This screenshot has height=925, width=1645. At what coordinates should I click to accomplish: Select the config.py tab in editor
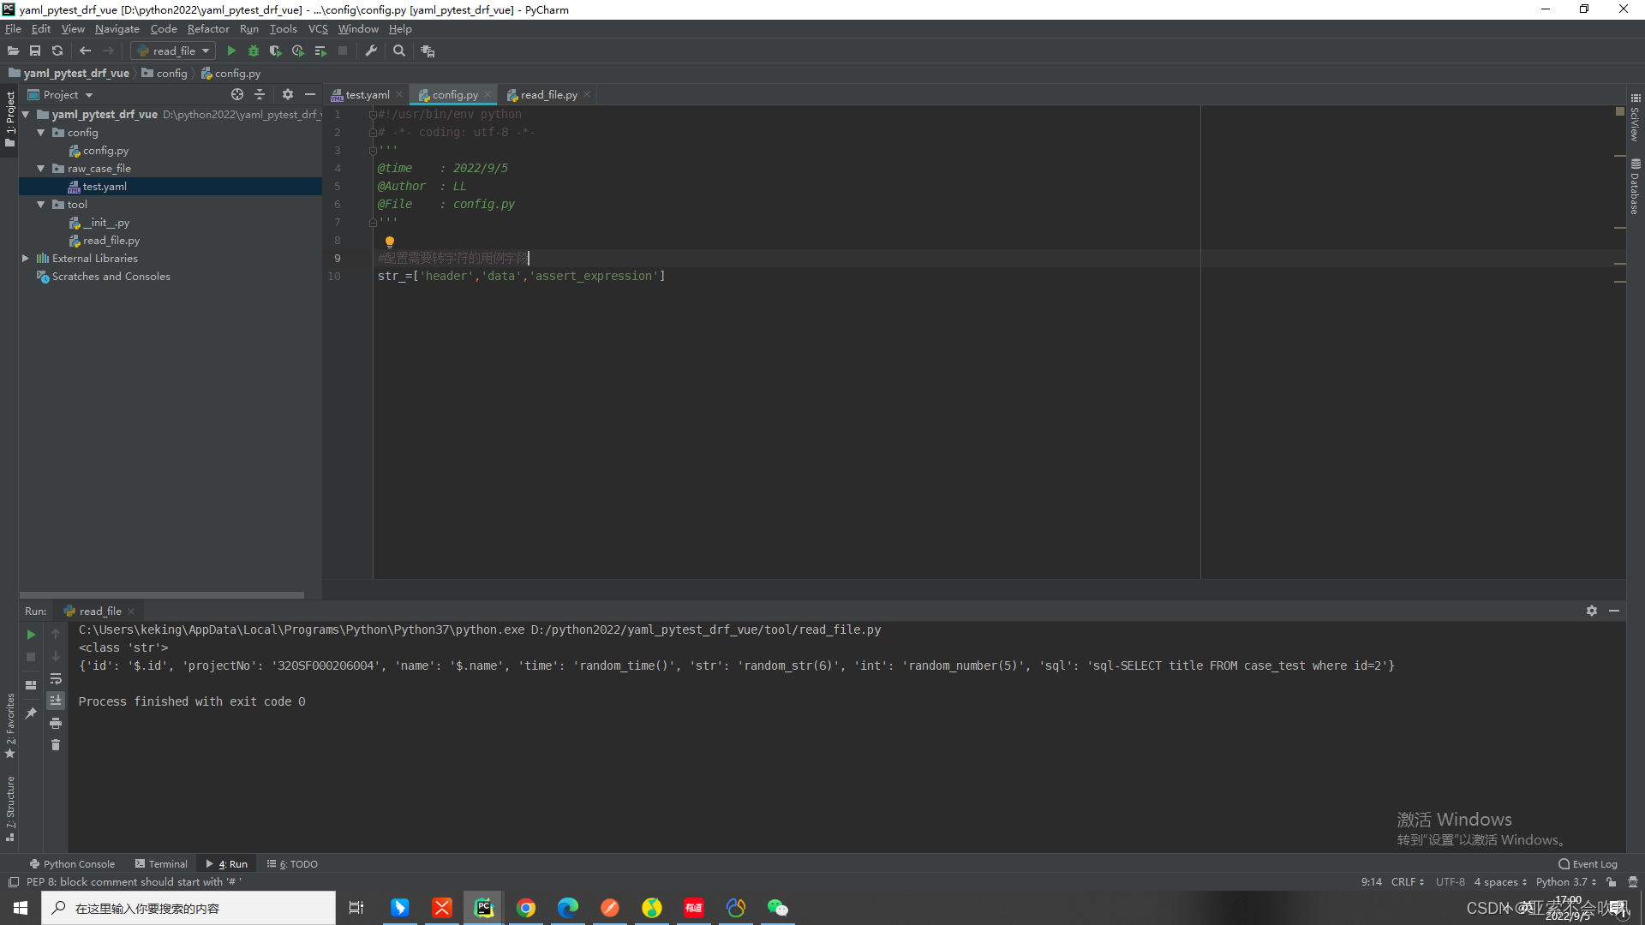(x=455, y=95)
